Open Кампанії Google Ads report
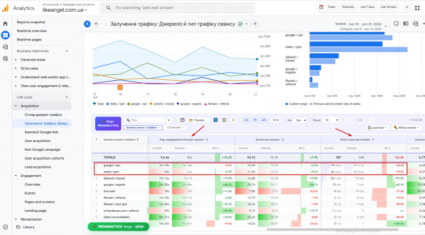This screenshot has width=425, height=235. (x=42, y=132)
